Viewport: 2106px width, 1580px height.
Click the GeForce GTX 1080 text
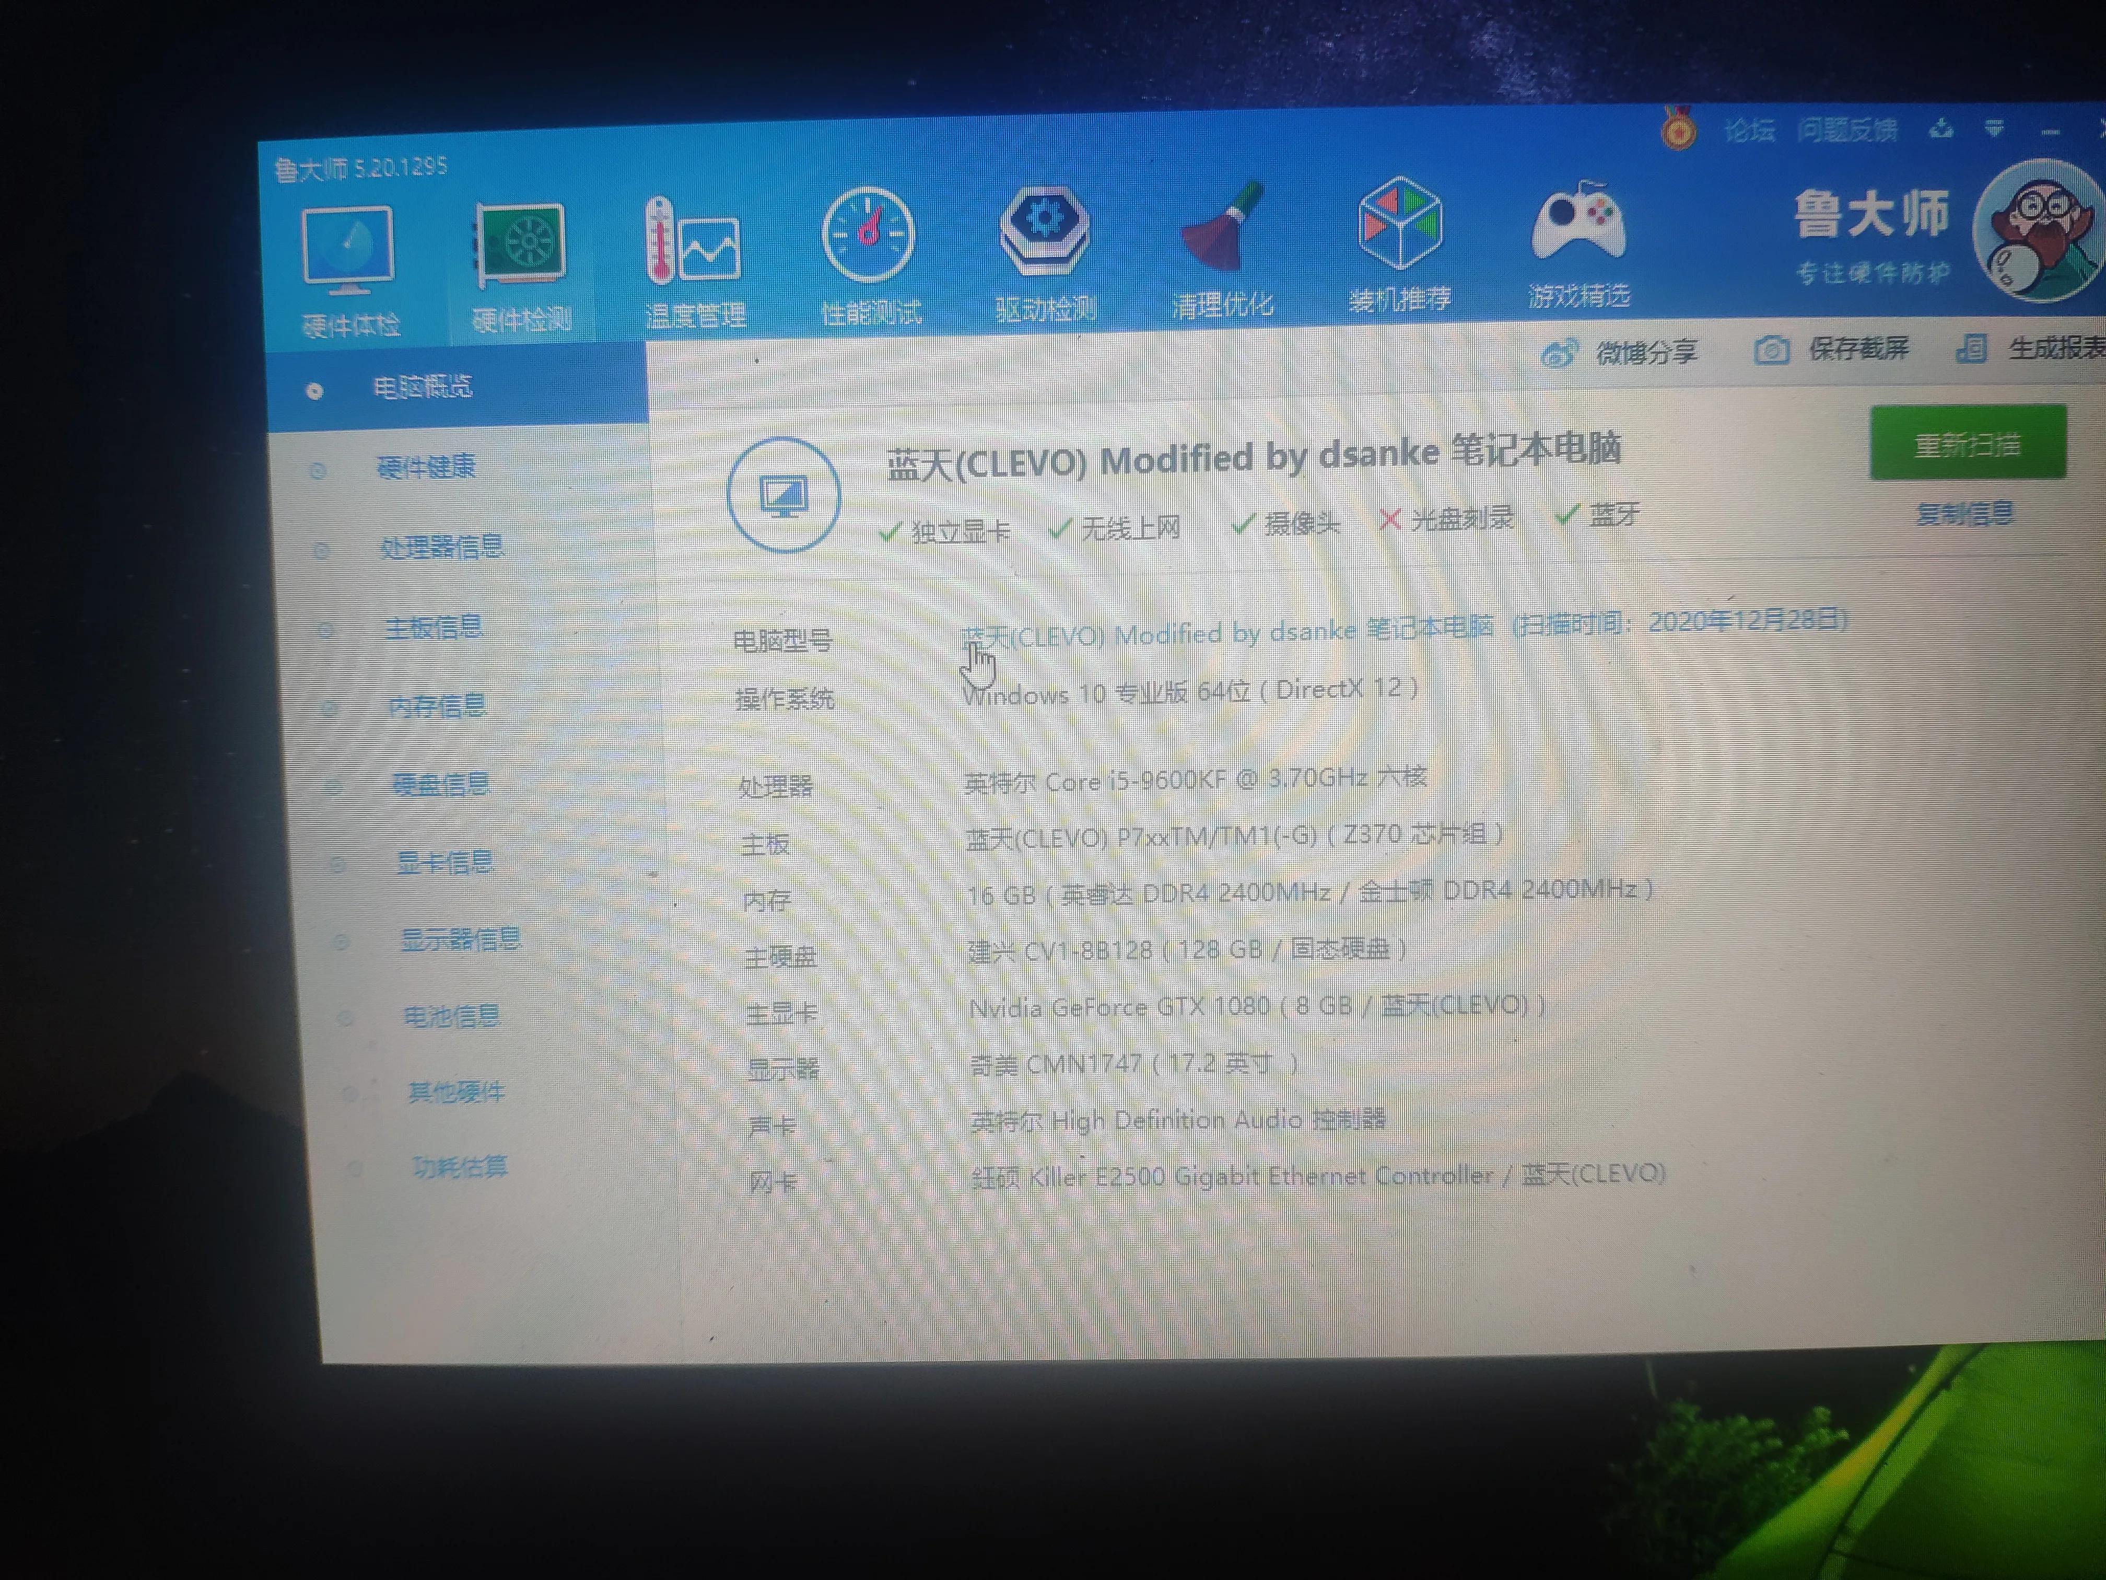(1257, 1007)
